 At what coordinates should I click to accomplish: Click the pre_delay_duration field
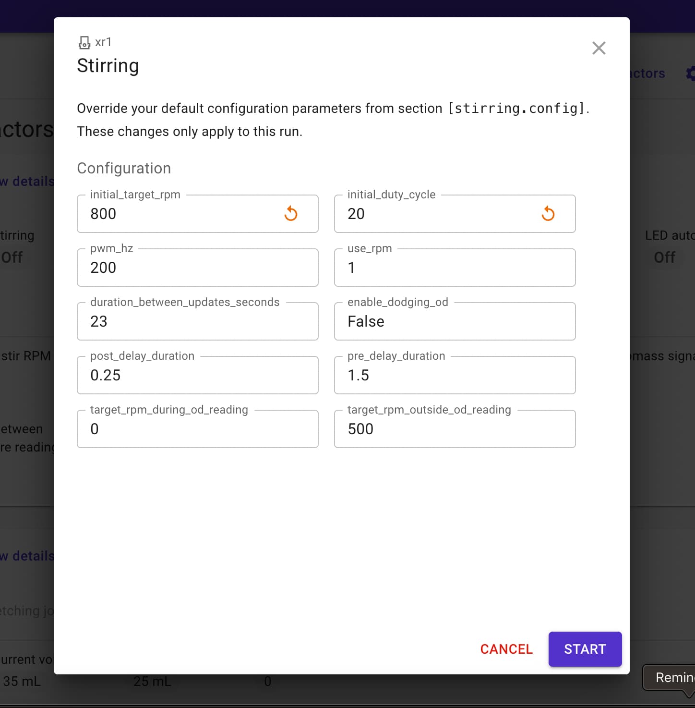[x=454, y=376]
